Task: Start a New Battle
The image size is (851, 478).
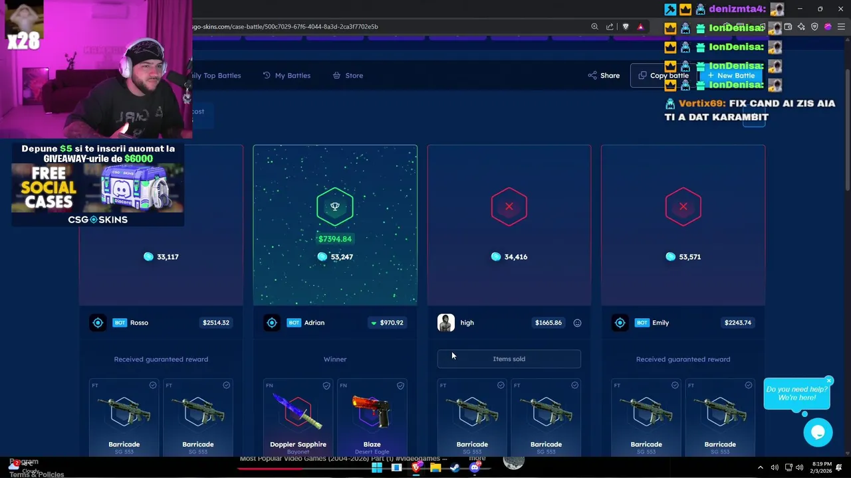Action: pos(731,76)
